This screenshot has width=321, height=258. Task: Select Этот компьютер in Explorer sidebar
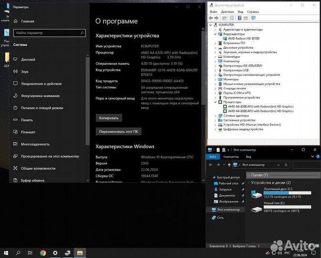(226, 210)
